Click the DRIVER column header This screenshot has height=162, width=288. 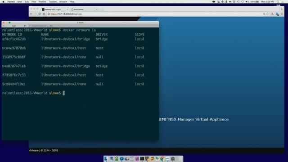click(x=102, y=35)
